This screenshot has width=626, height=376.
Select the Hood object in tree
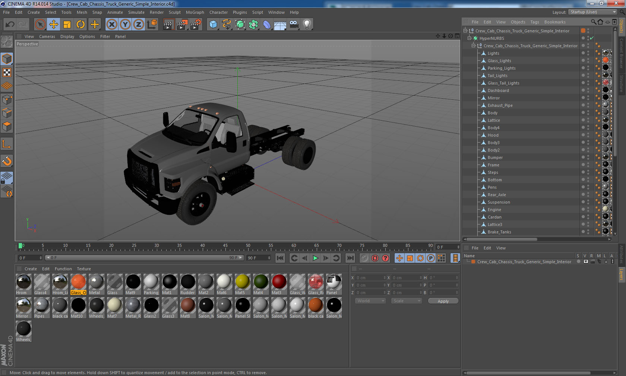pyautogui.click(x=493, y=135)
